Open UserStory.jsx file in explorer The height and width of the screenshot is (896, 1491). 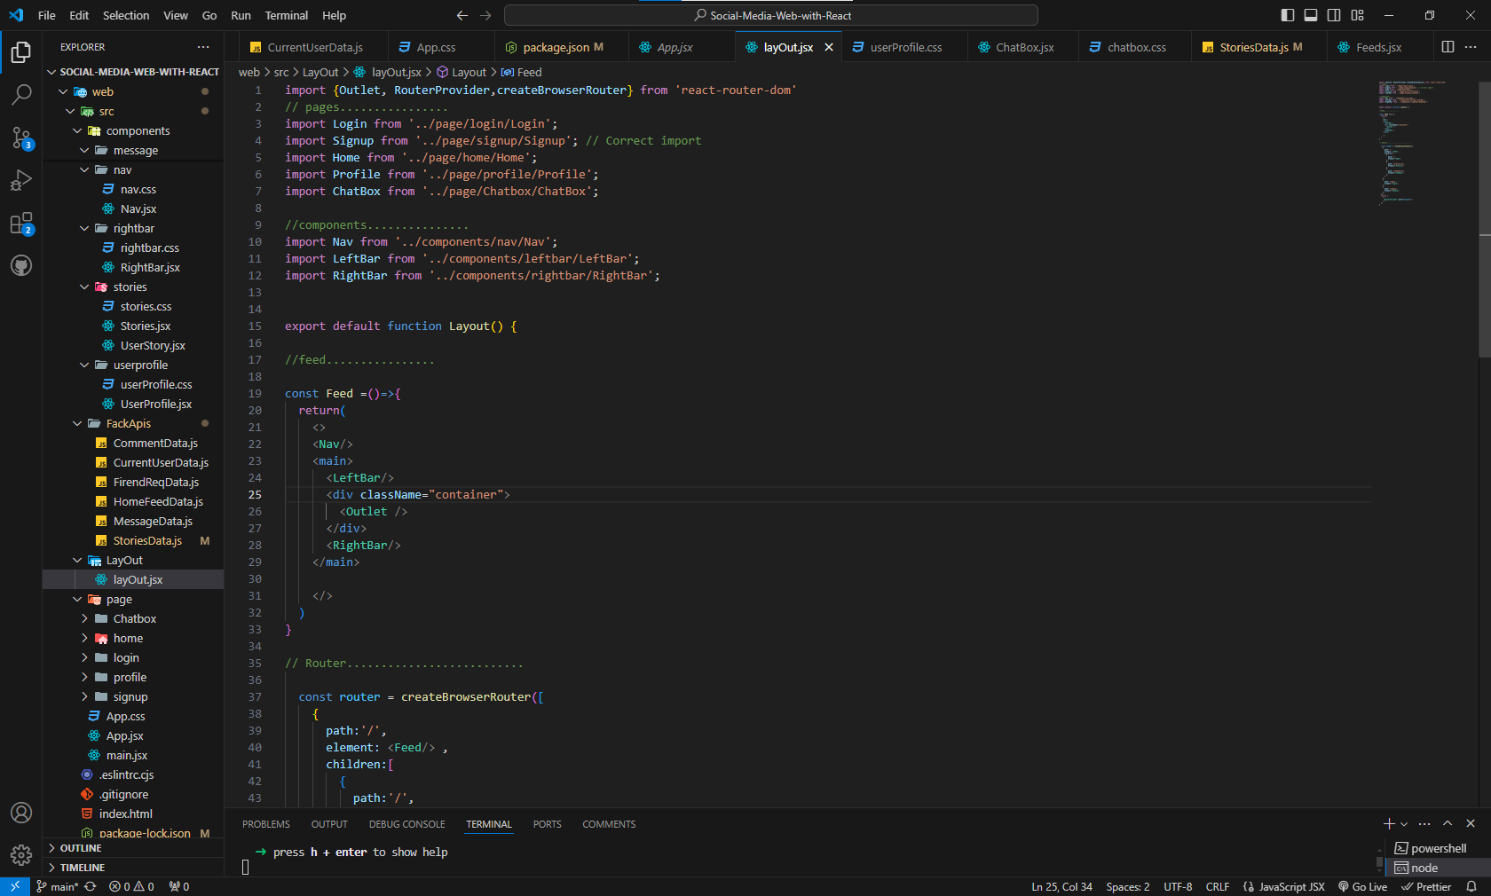(x=153, y=345)
